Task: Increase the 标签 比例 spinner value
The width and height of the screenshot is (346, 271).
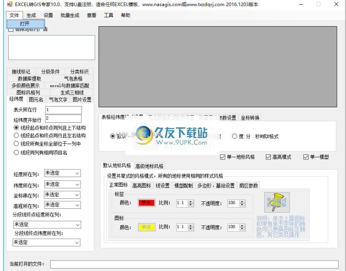Action: (191, 201)
